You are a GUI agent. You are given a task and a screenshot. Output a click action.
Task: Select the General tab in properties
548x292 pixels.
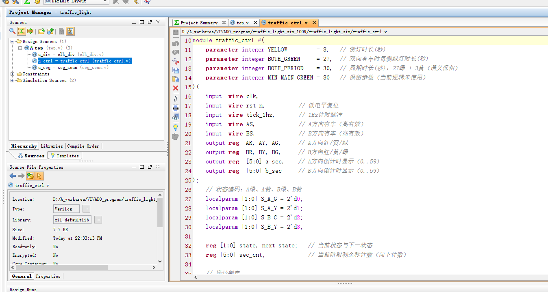click(x=22, y=276)
